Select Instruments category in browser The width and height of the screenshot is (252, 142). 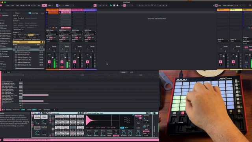tap(6, 31)
